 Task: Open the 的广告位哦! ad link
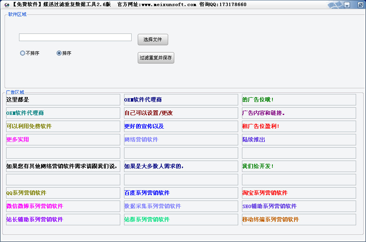pyautogui.click(x=299, y=100)
